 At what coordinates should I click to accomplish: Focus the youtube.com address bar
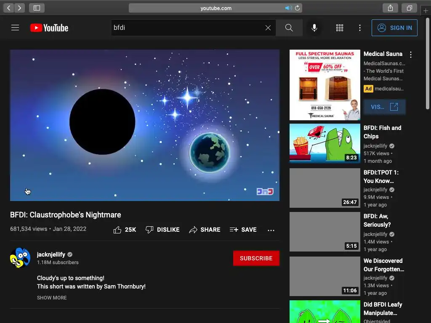[215, 8]
